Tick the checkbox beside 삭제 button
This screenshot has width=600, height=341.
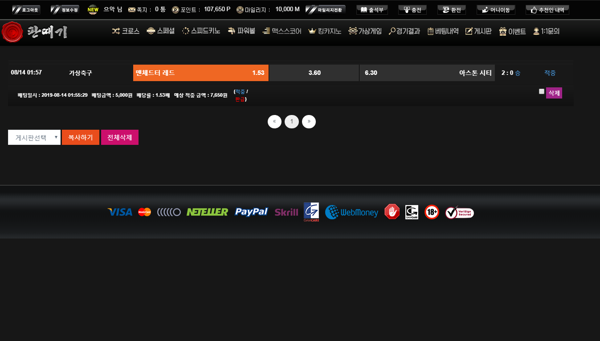pos(542,91)
